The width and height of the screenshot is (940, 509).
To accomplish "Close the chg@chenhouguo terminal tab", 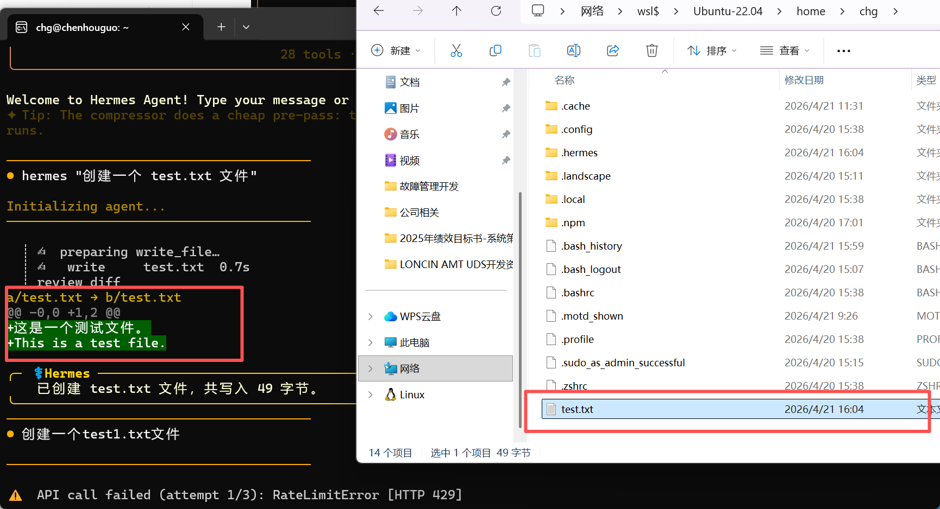I will click(x=186, y=27).
